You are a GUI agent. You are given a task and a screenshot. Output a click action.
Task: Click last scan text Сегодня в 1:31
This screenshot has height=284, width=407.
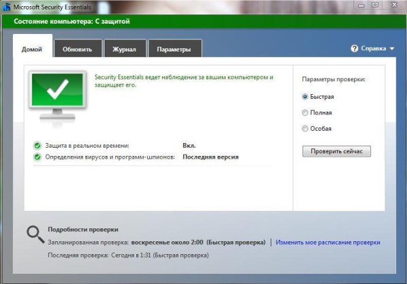click(131, 256)
